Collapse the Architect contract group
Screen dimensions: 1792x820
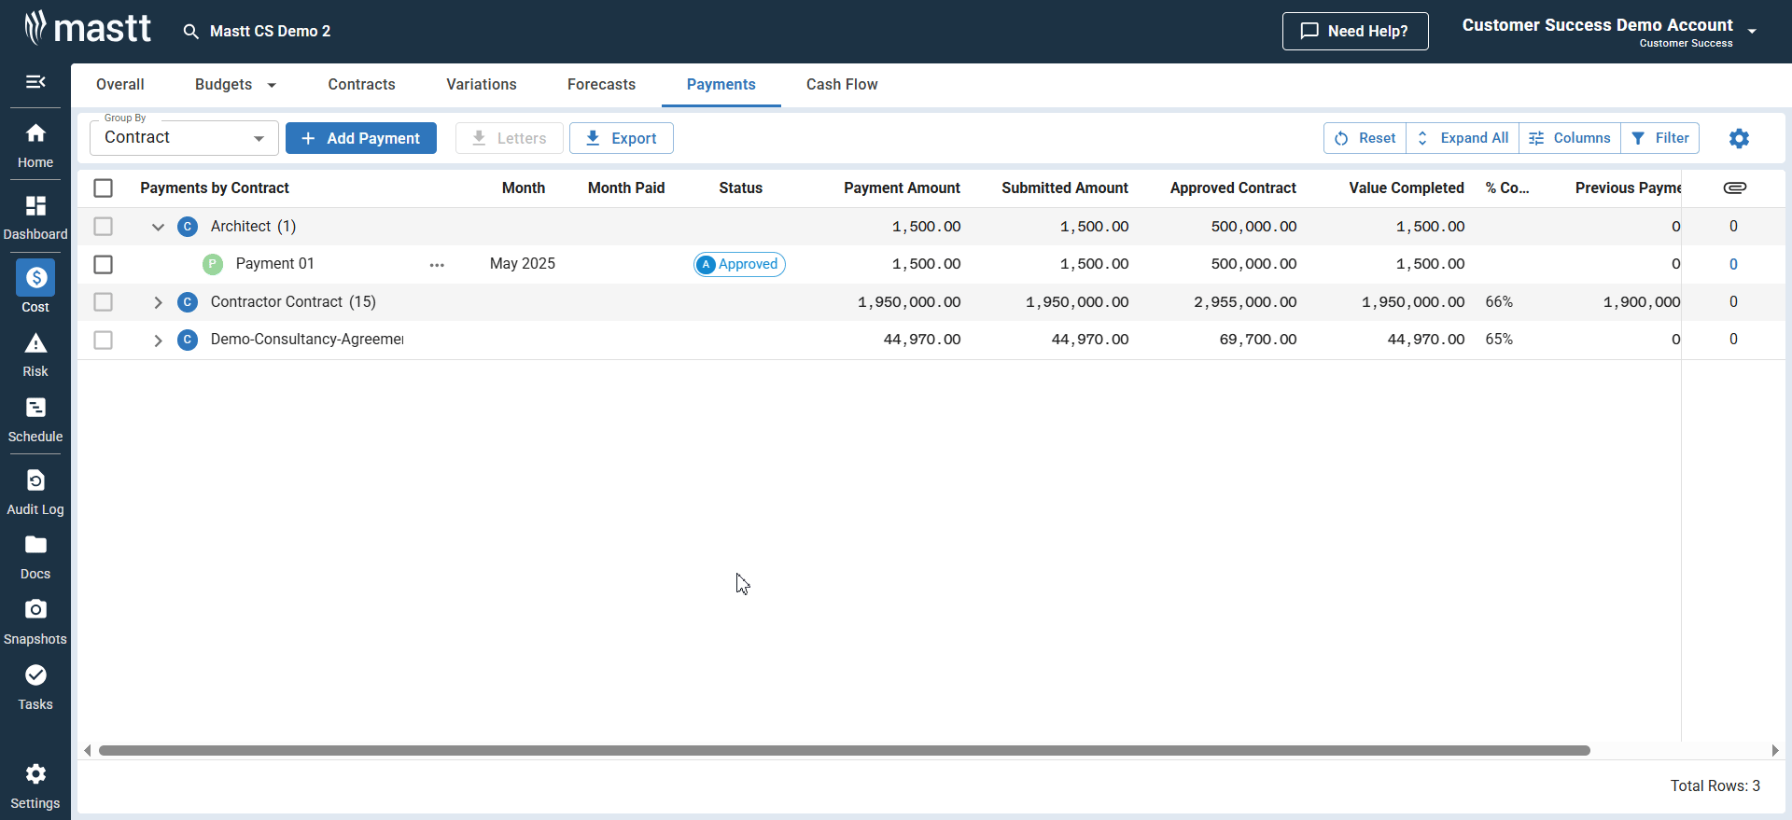click(158, 227)
